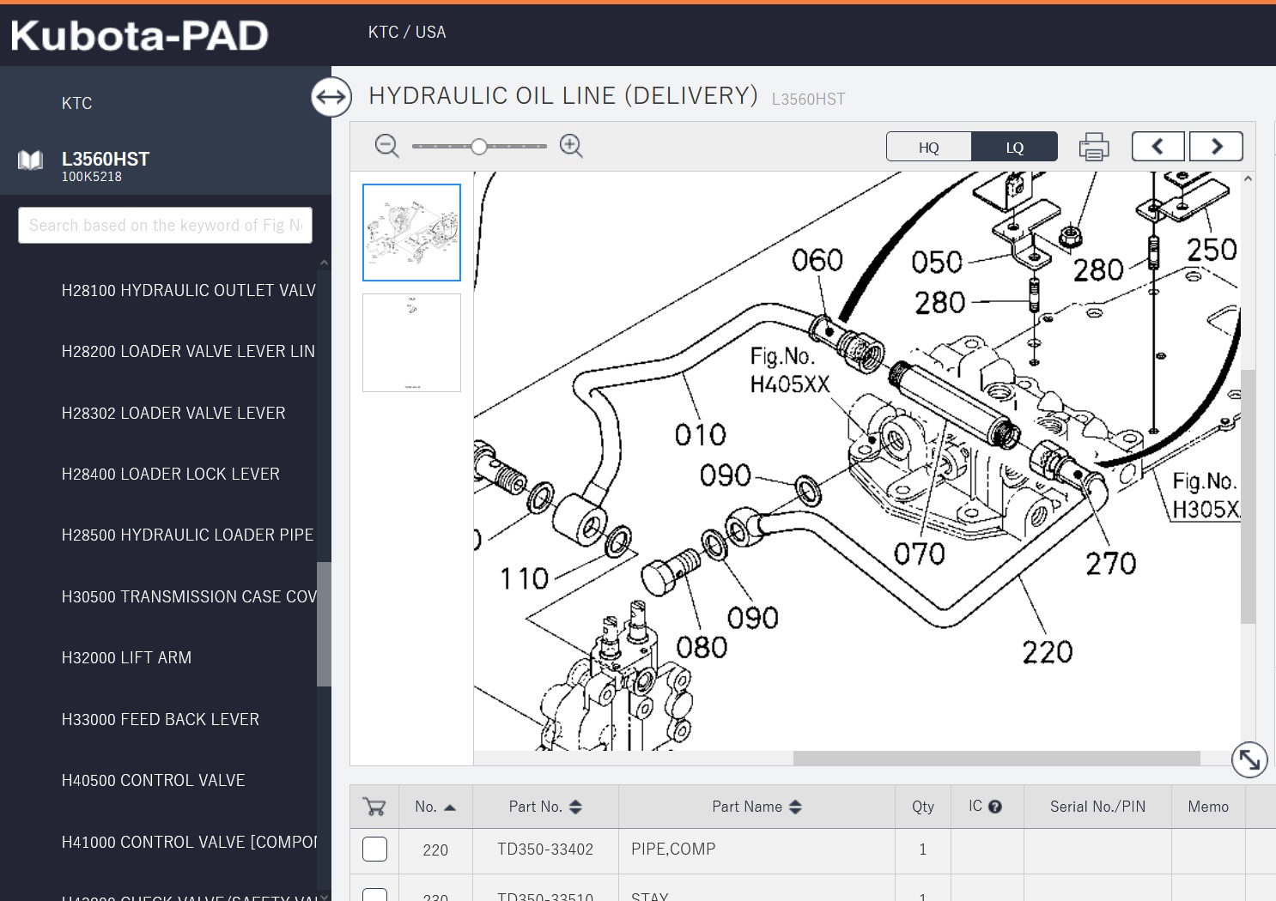Collapse the sidebar with the double-arrow icon
1276x901 pixels.
click(331, 97)
